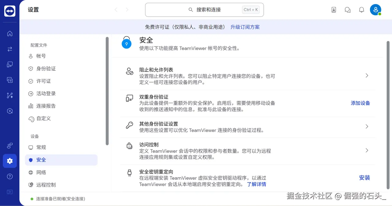Screen dimensions: 392x206
Task: Open the sessions icon in left rail
Action: 10,80
